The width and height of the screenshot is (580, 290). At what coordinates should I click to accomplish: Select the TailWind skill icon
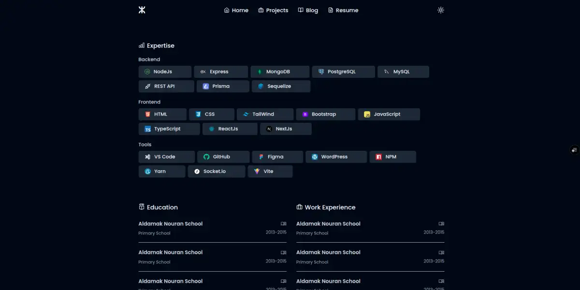tap(246, 115)
